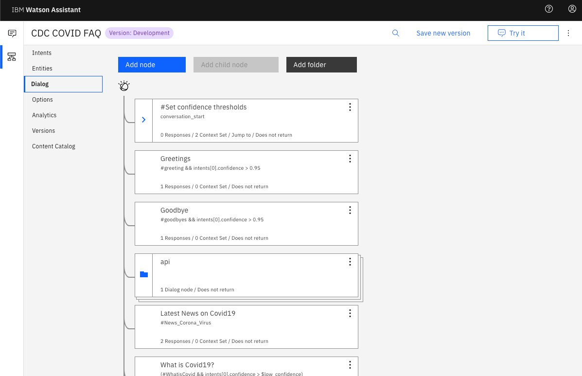Select the #Set confidence thresholds node title

coord(203,107)
